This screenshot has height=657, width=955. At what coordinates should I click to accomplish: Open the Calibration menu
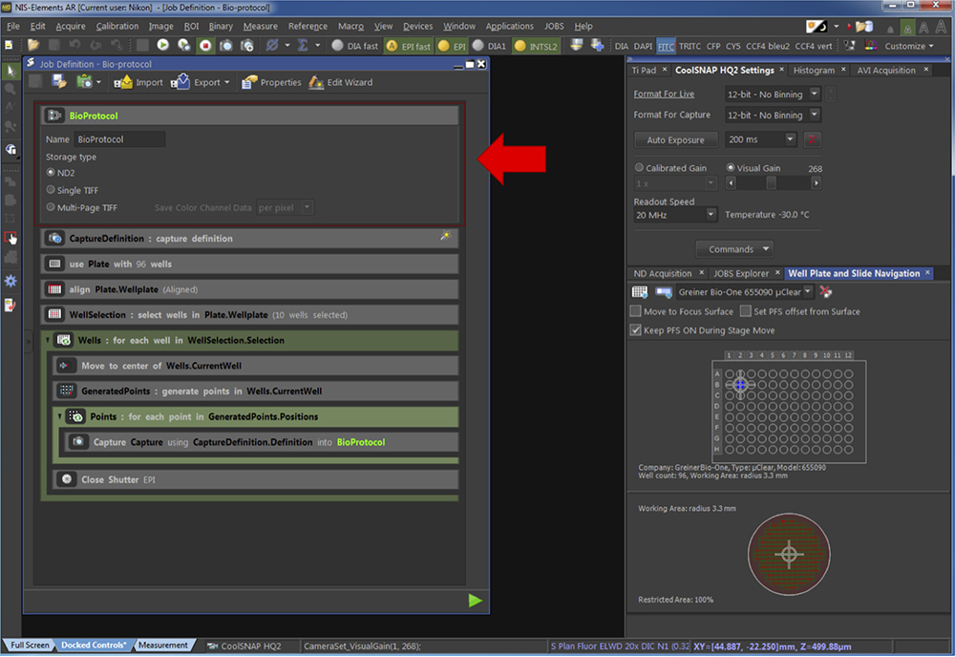[x=117, y=26]
